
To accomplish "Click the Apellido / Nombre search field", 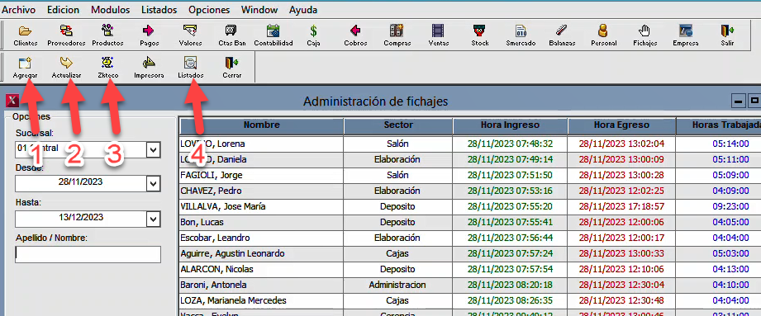I will [x=88, y=254].
